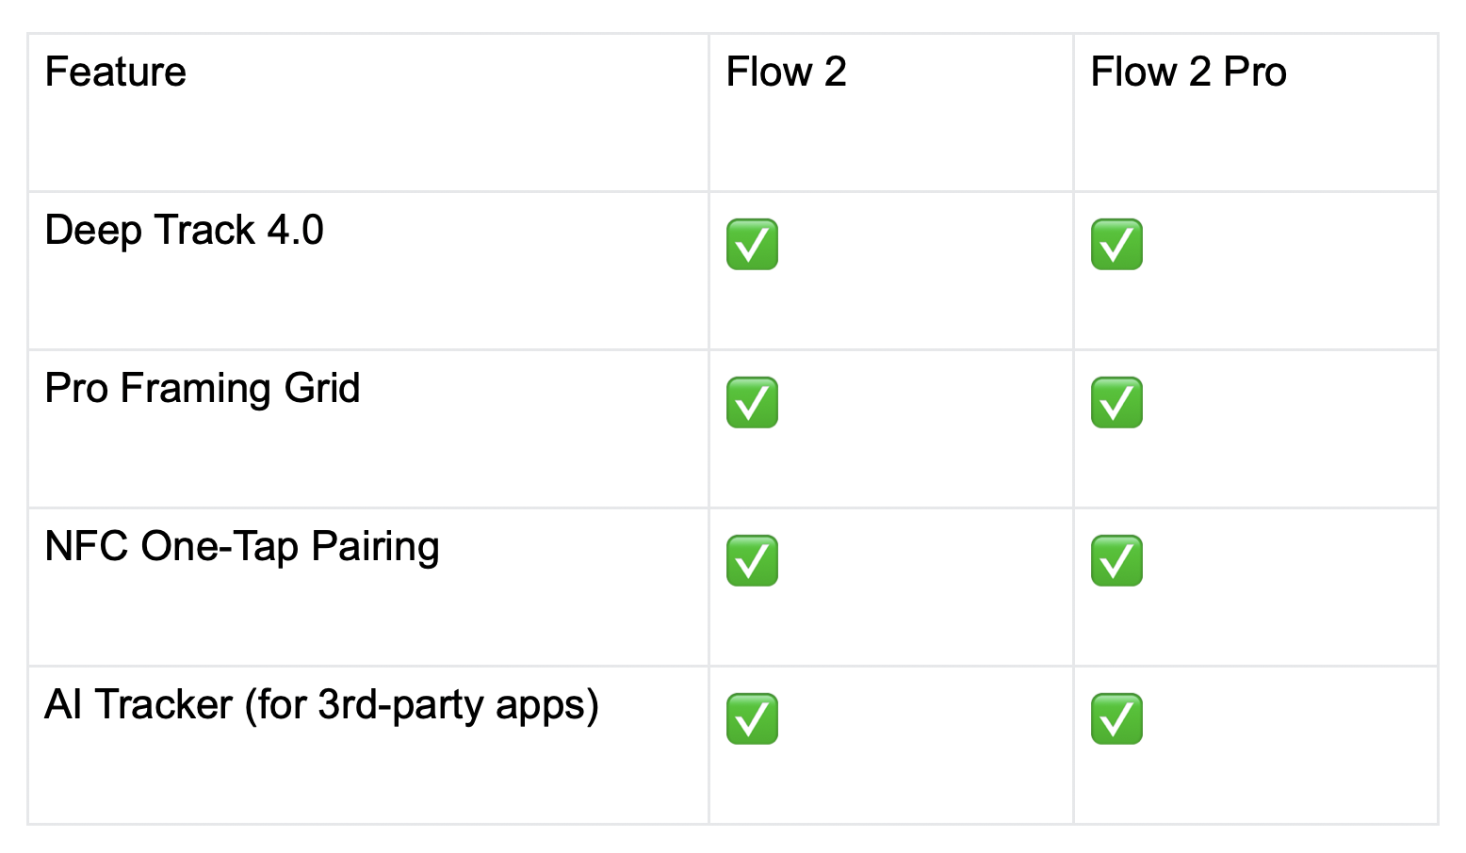Click the Feature column header

(x=116, y=72)
